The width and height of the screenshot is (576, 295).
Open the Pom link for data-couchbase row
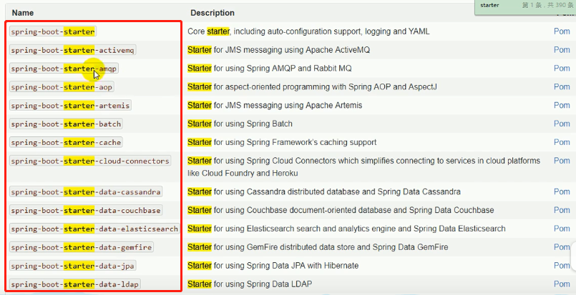pyautogui.click(x=562, y=210)
